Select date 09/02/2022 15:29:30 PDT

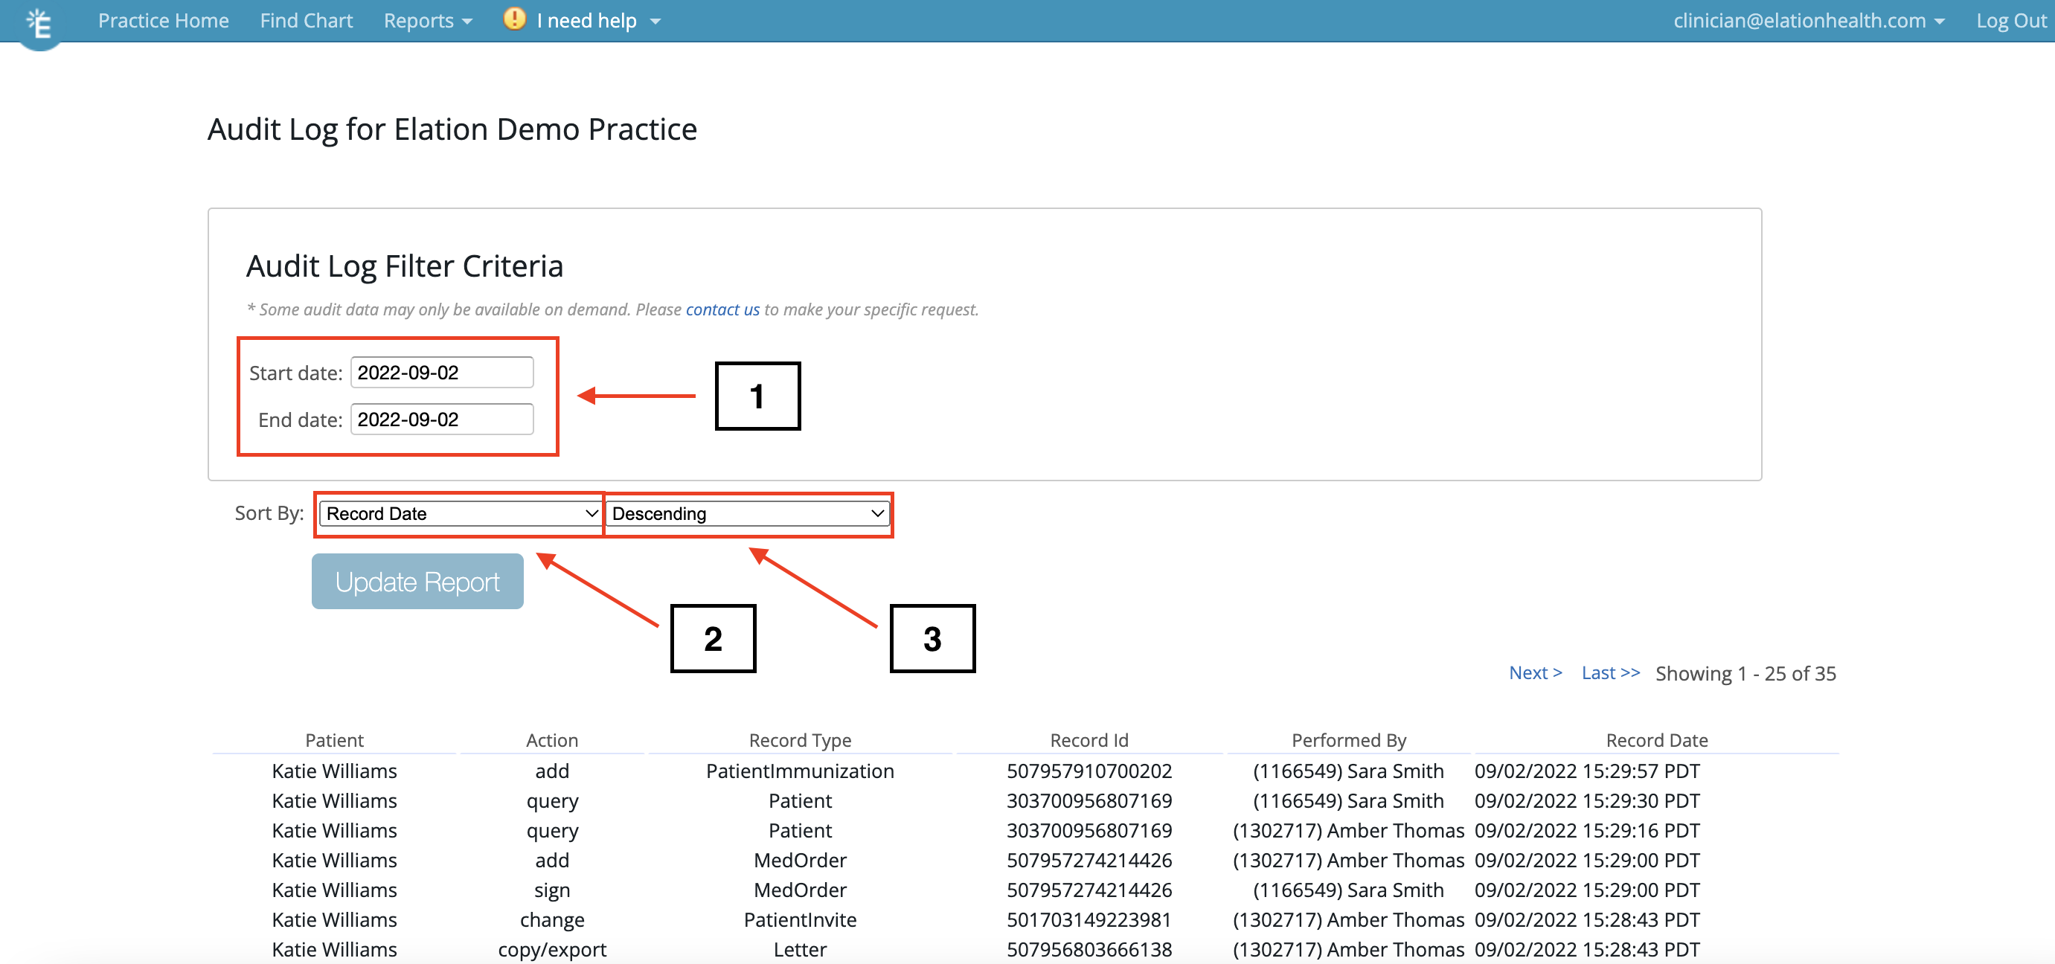(1587, 800)
